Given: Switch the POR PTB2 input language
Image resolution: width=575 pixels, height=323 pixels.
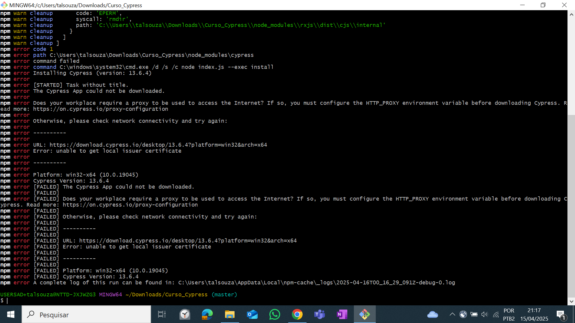Looking at the screenshot, I should (x=509, y=315).
